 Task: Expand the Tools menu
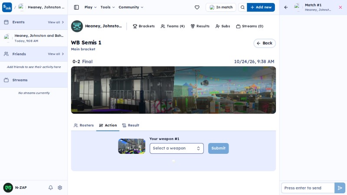pos(108,7)
